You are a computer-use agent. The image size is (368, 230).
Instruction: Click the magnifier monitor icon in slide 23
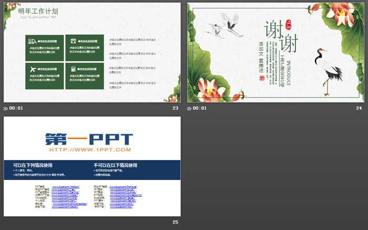pos(33,42)
